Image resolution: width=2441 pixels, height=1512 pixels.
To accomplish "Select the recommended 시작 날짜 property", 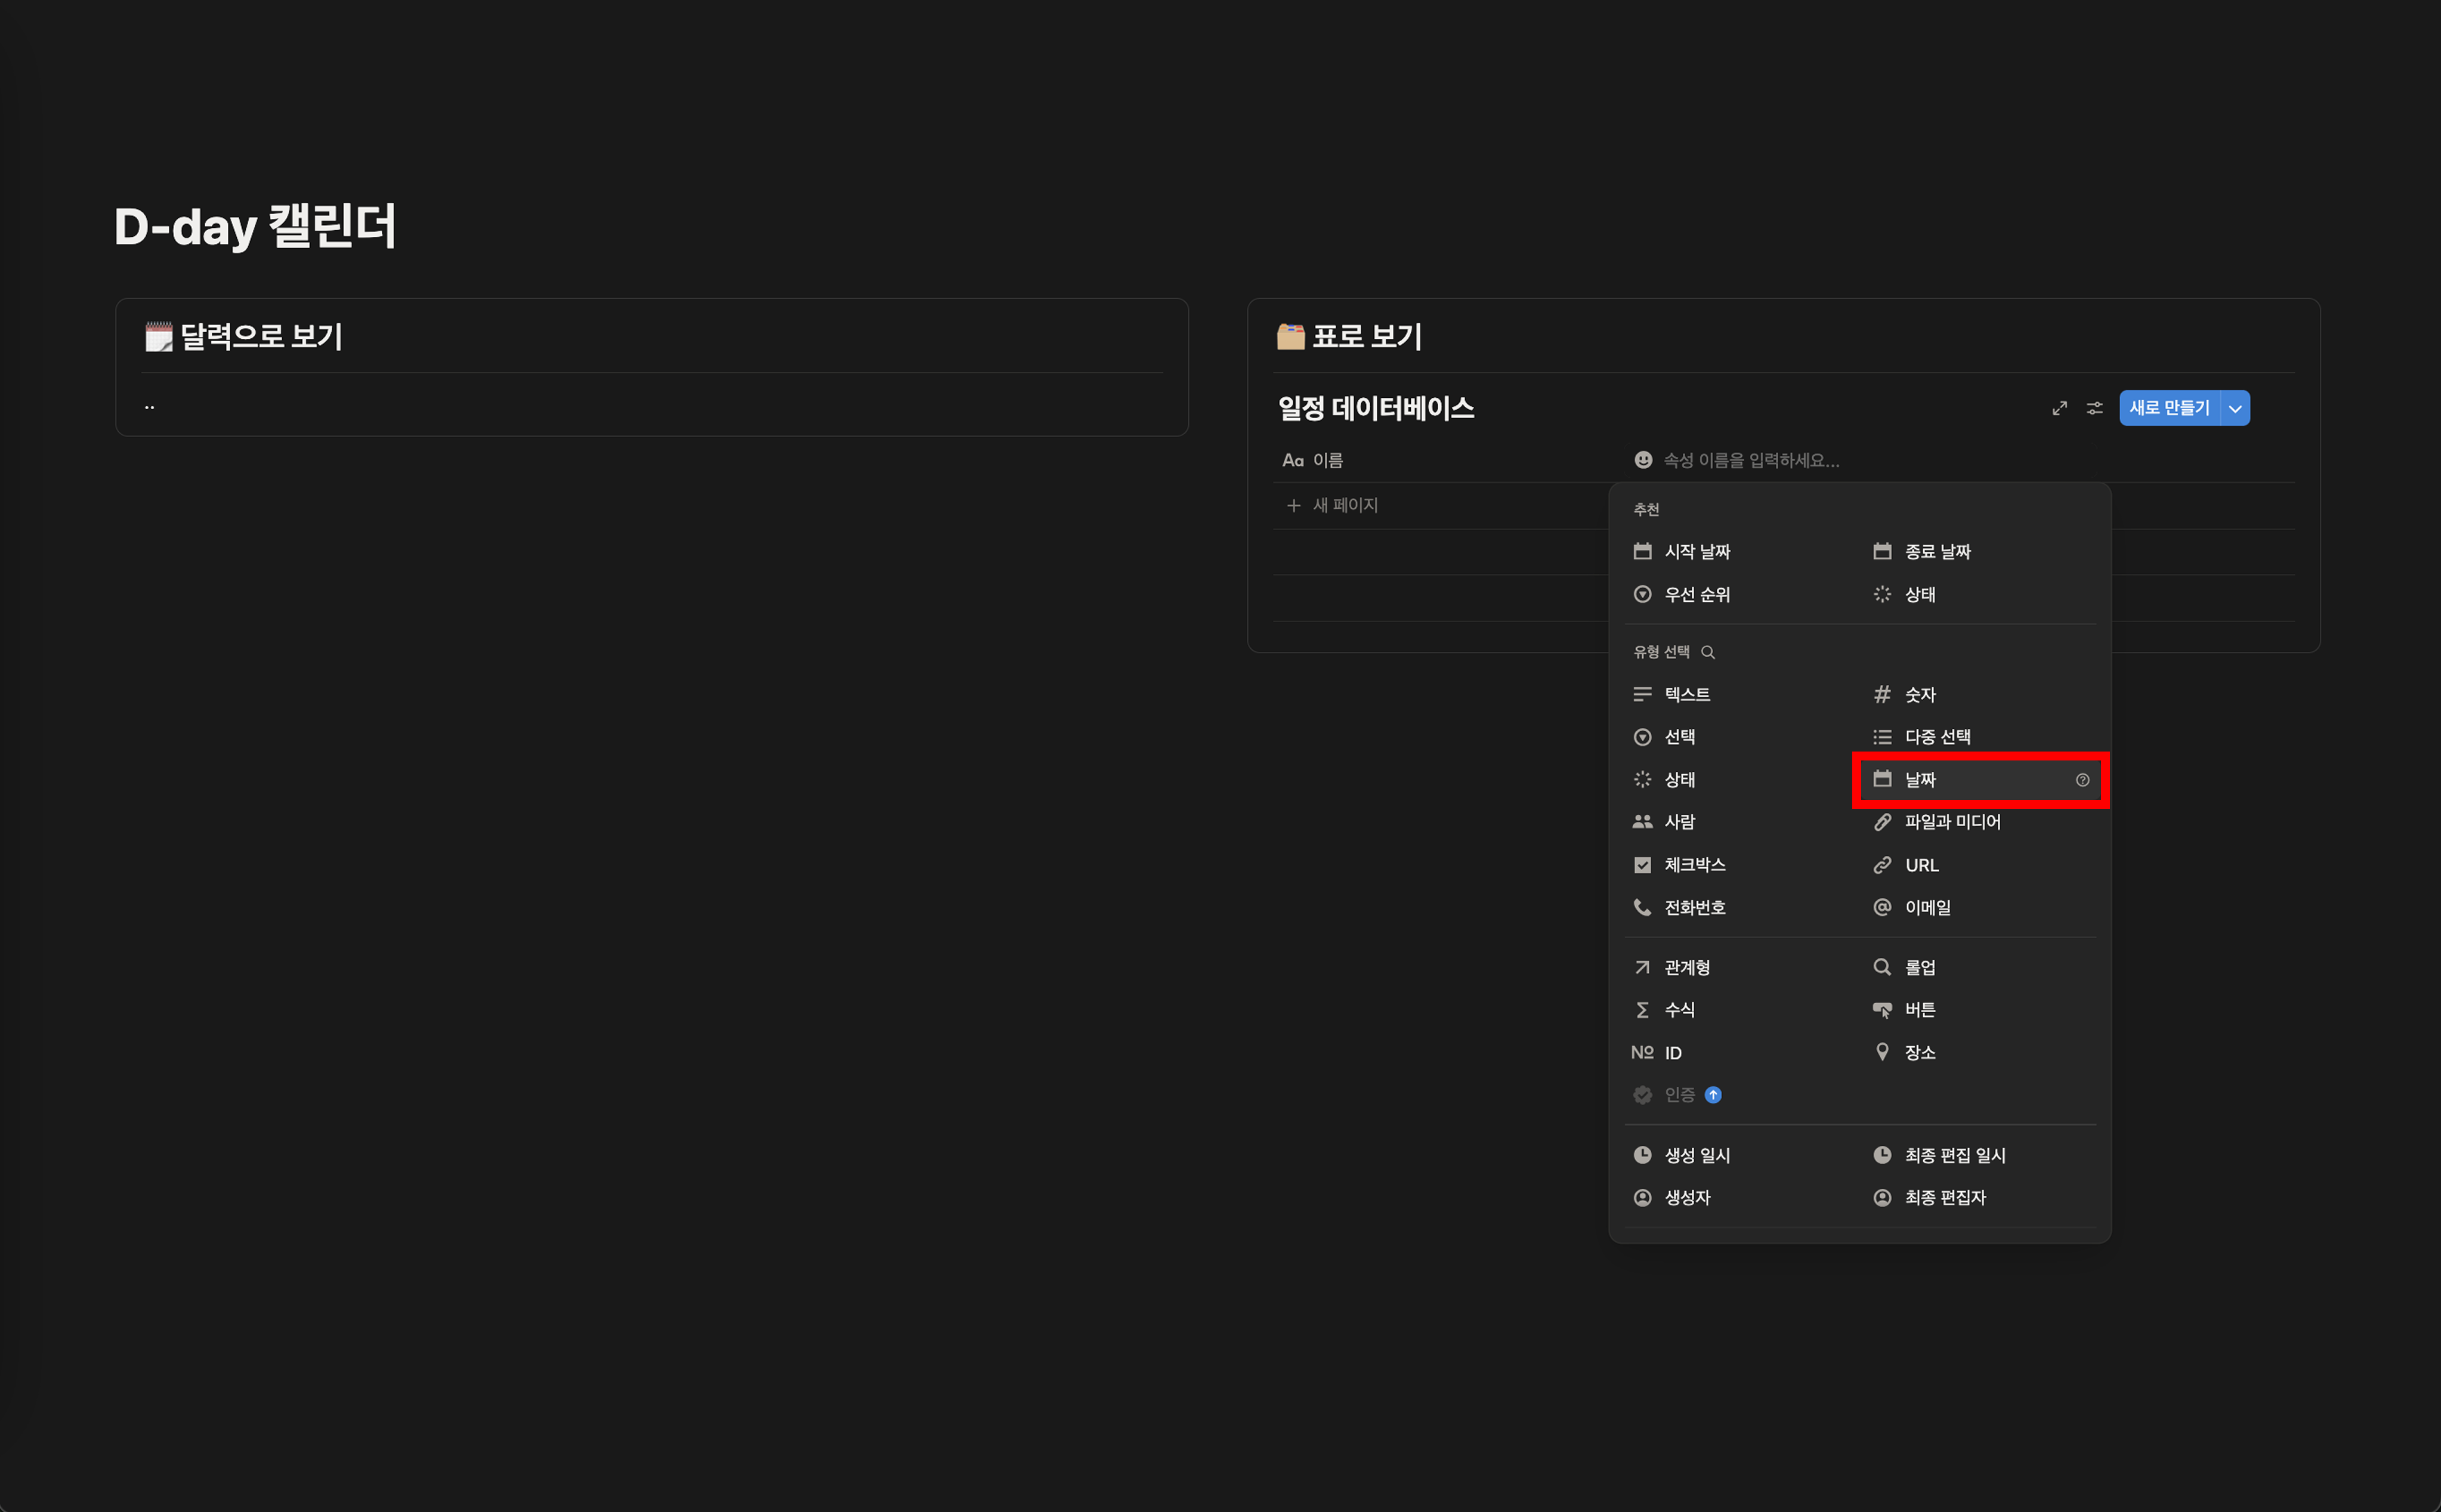I will (1697, 552).
